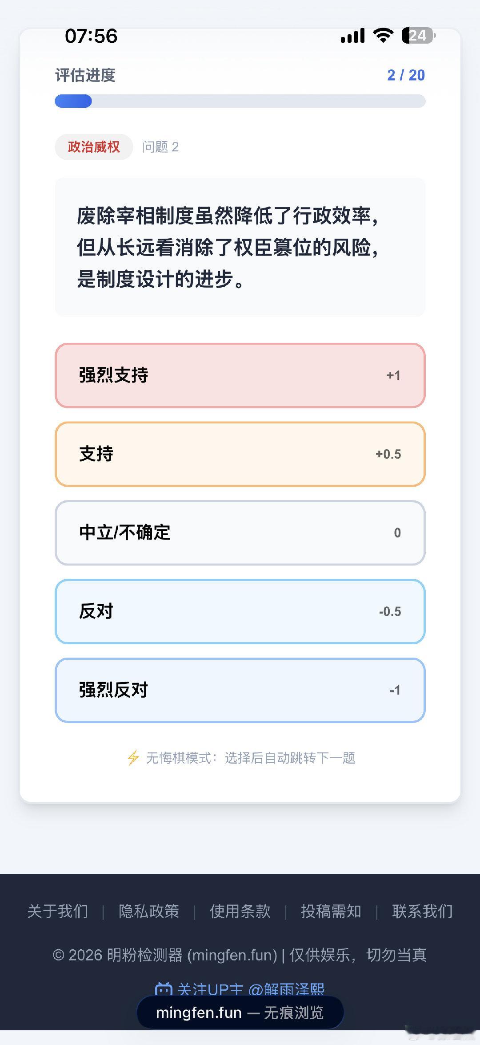Image resolution: width=480 pixels, height=1045 pixels.
Task: Click the blue evaluation progress bar
Action: 240,101
